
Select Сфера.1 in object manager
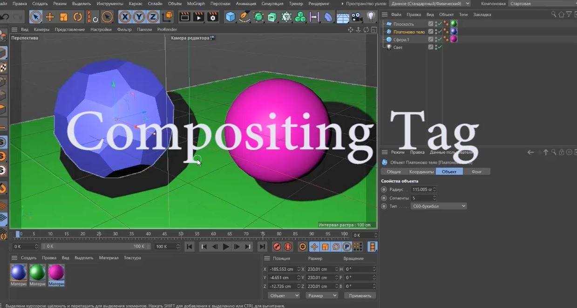[x=401, y=40]
